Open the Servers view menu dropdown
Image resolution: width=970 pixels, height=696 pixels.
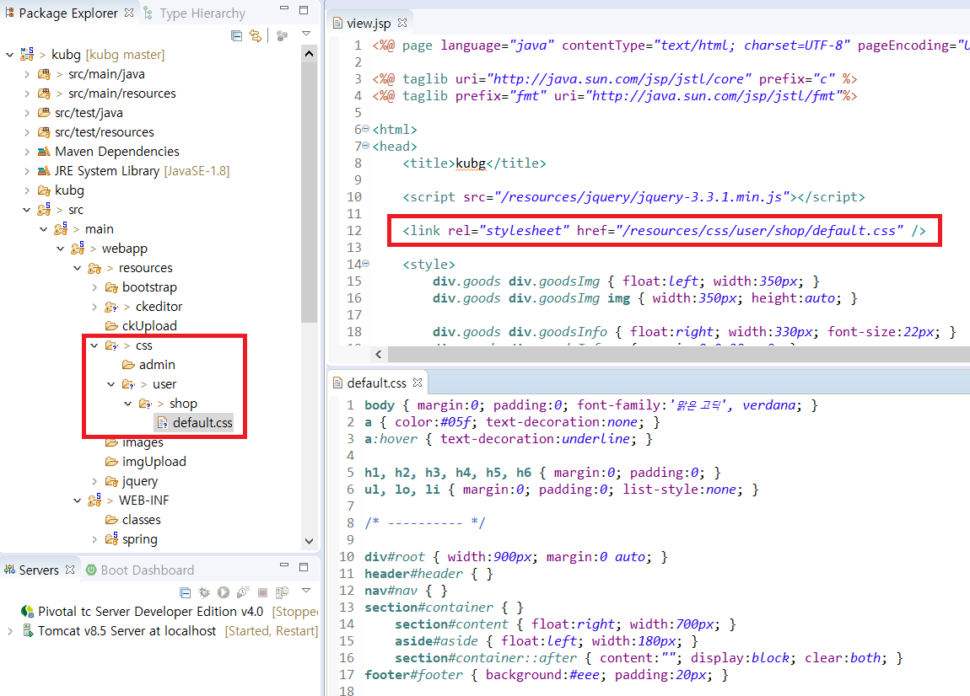pos(305,592)
